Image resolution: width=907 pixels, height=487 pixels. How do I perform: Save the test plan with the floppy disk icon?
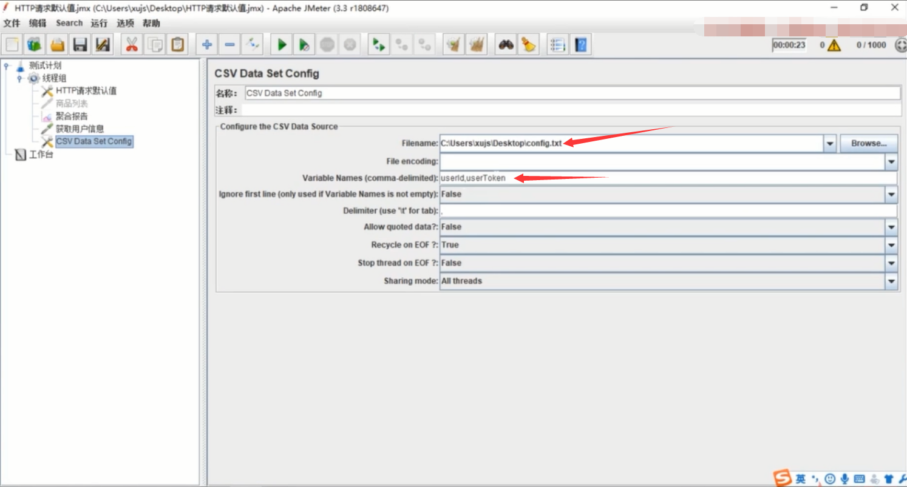click(80, 44)
